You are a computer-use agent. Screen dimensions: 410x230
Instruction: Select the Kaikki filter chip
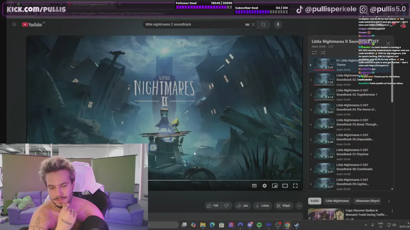tap(315, 201)
